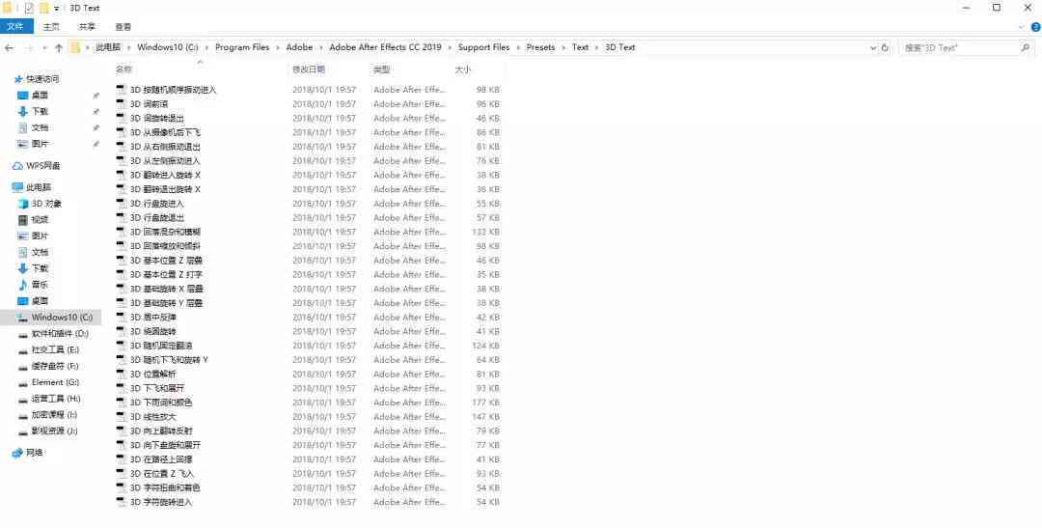1042x528 pixels.
Task: Click the 133 KB size cell
Action: tap(485, 232)
